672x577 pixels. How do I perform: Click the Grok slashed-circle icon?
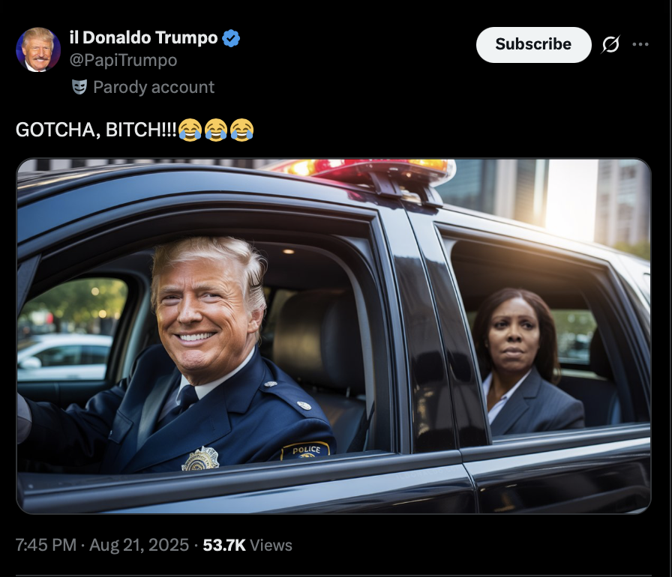click(x=610, y=44)
